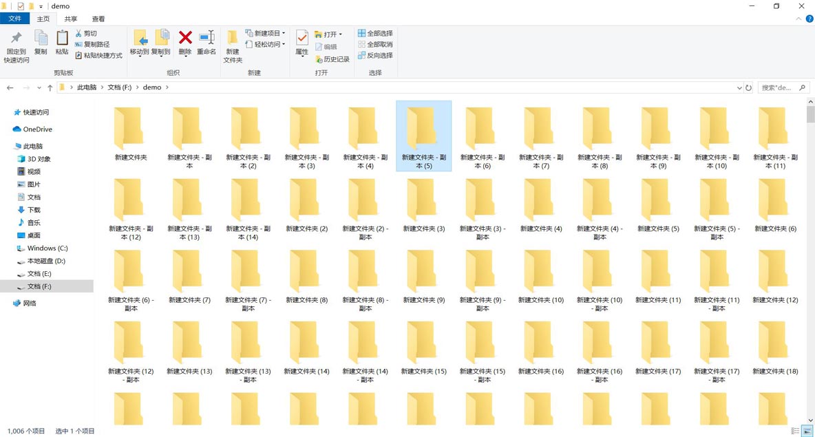Open the Properties (属性) icon
This screenshot has height=437, width=815.
[x=301, y=39]
